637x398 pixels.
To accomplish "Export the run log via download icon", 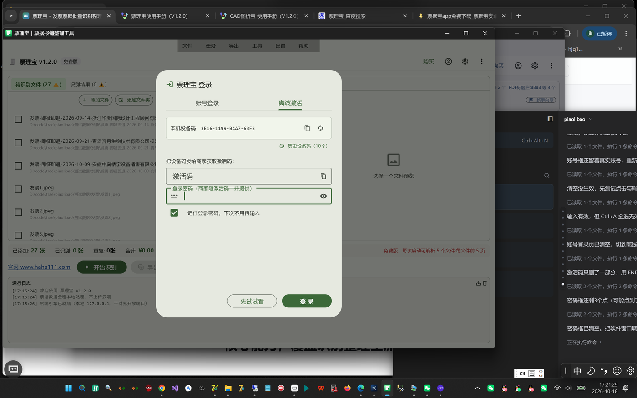I will (478, 283).
